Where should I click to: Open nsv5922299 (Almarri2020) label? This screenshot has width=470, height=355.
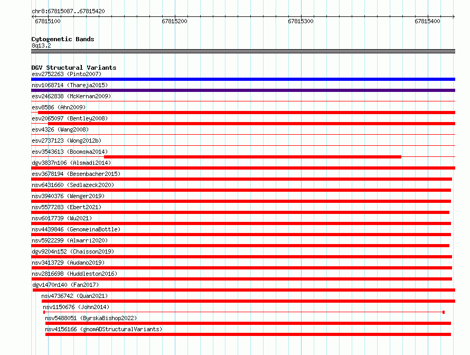coord(70,240)
